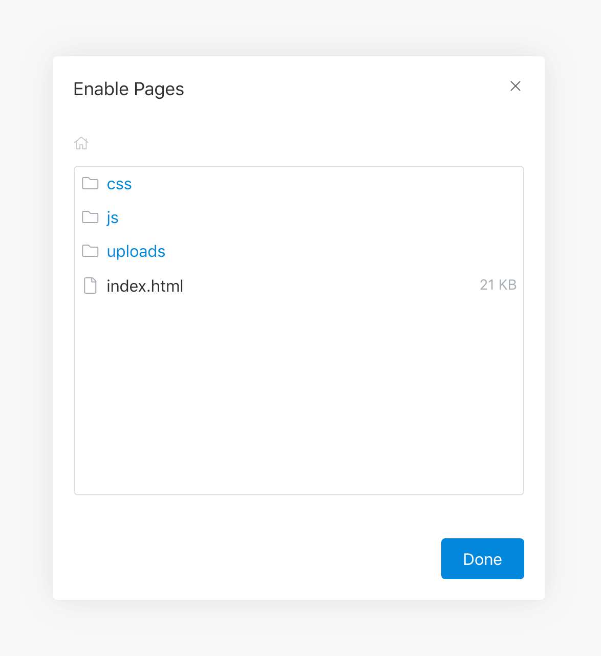The height and width of the screenshot is (656, 601).
Task: Click empty space inside the file list box
Action: click(299, 399)
